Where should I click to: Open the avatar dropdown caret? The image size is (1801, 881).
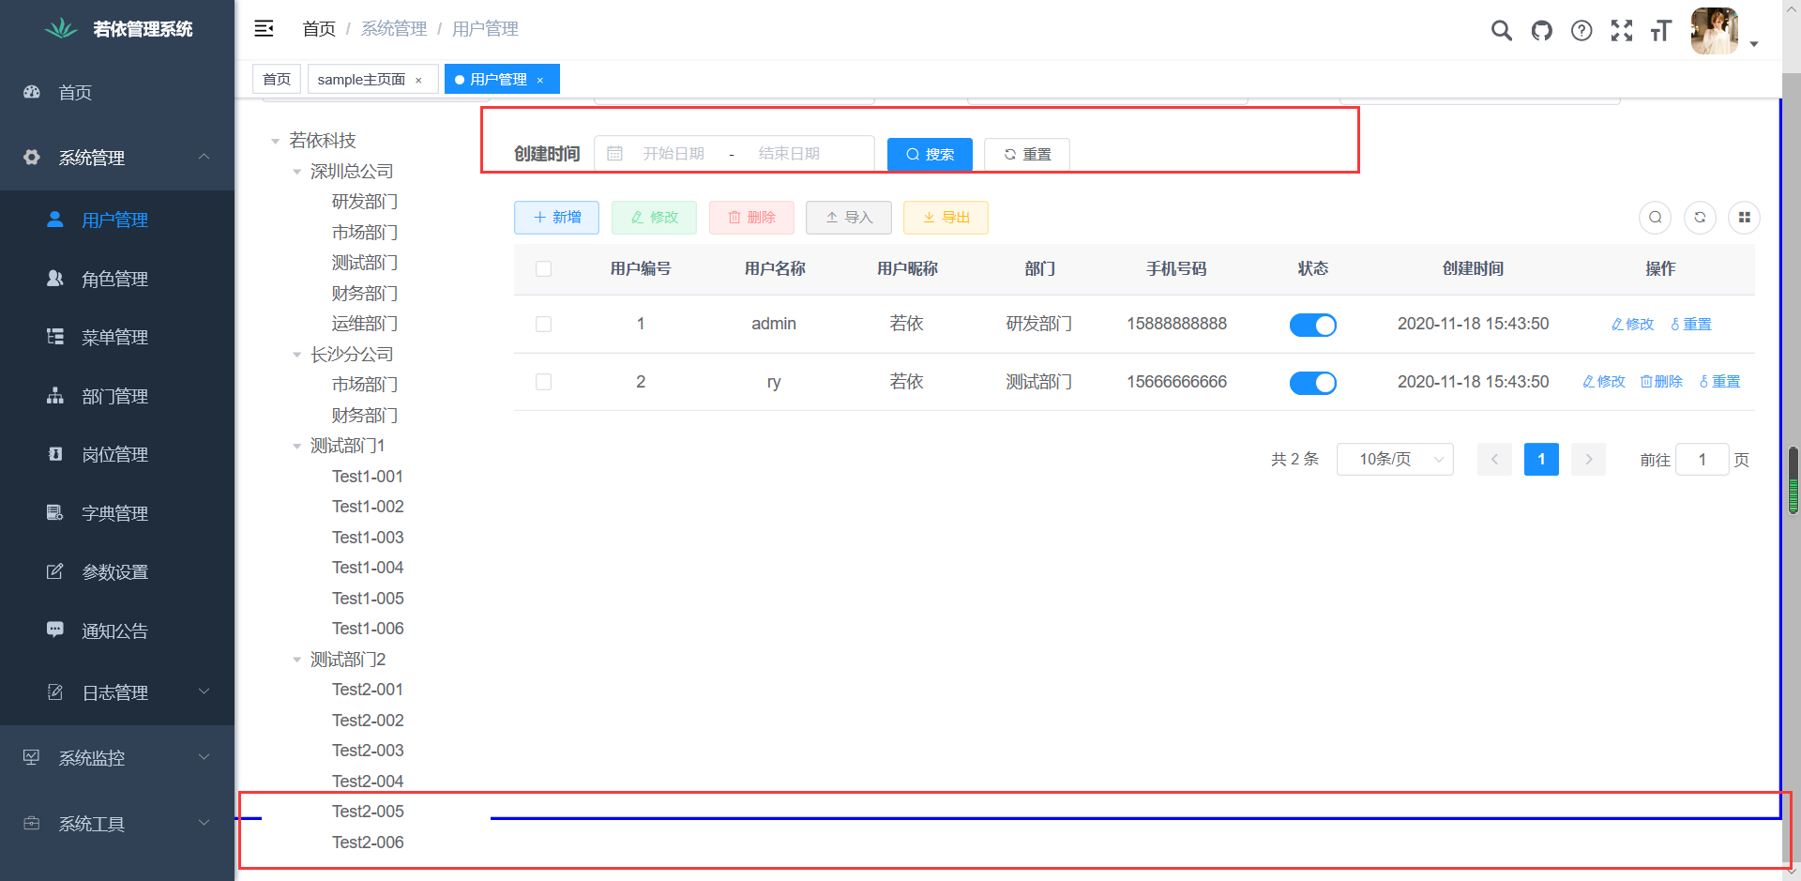coord(1753,44)
